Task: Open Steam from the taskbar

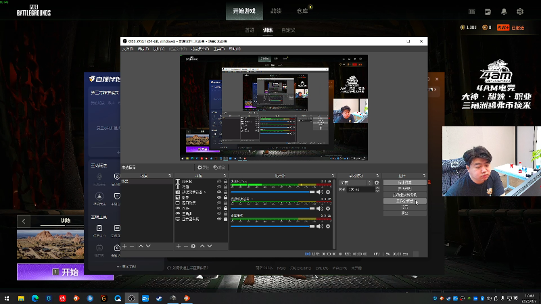Action: [159, 298]
